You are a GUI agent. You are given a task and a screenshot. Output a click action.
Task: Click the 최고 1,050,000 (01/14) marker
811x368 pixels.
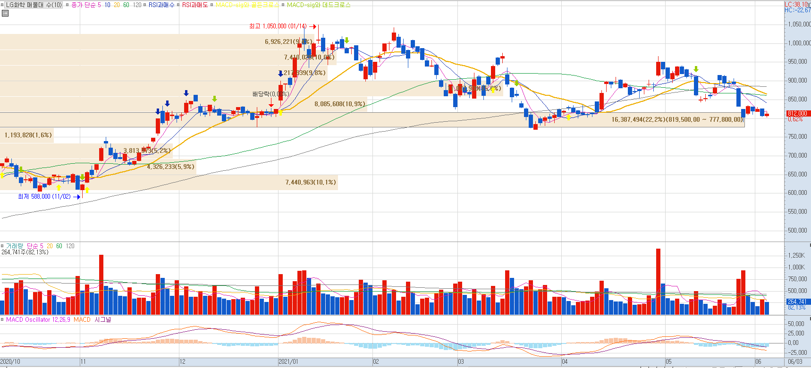tap(278, 26)
